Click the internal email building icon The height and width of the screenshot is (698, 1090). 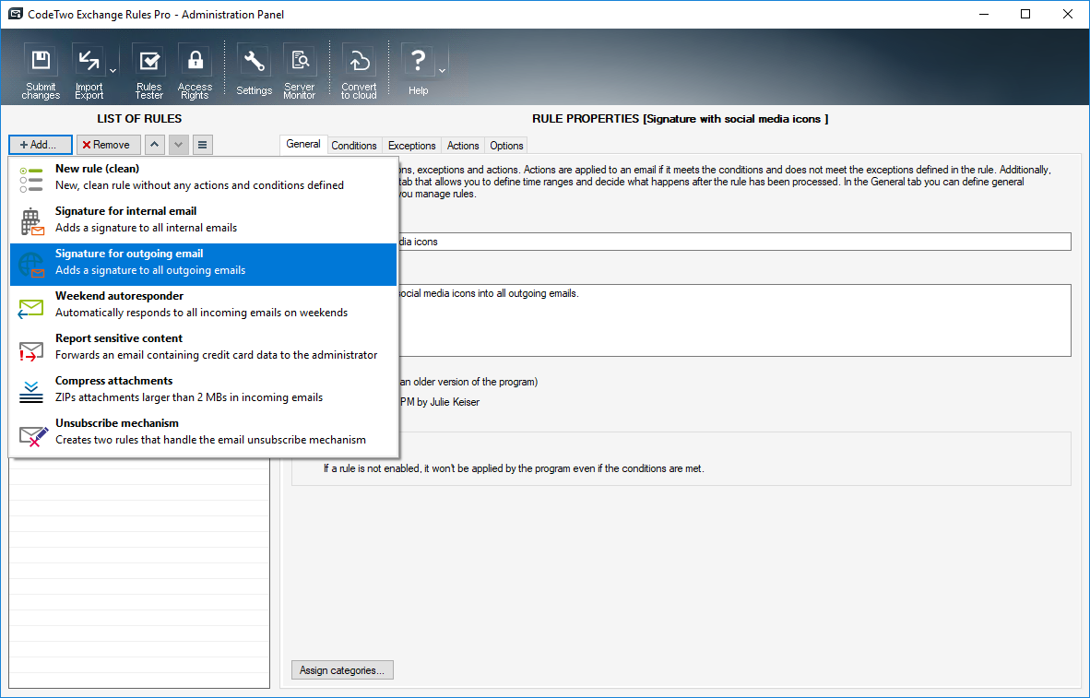[x=32, y=222]
